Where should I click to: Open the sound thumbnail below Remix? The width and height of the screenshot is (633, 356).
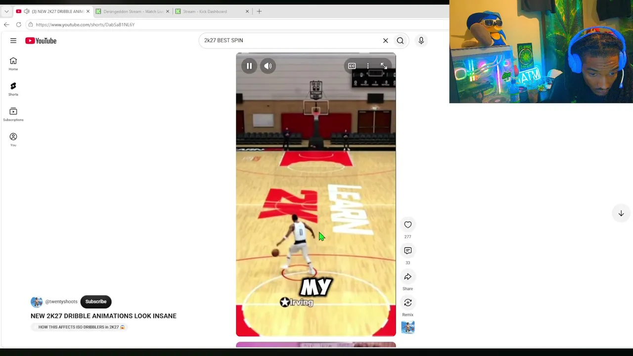pyautogui.click(x=408, y=327)
